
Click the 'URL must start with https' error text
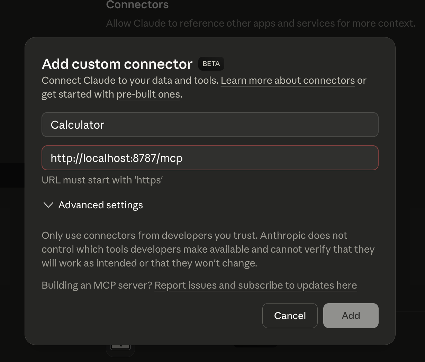102,180
